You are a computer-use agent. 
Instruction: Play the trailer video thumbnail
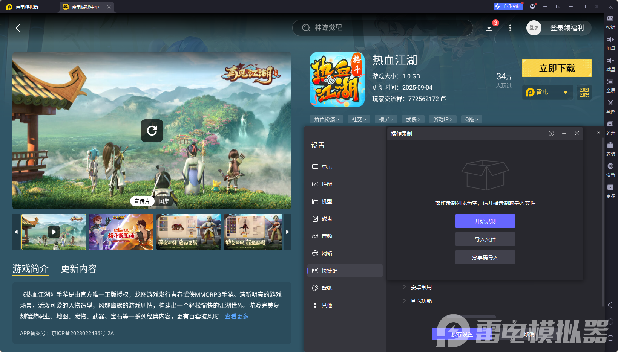coord(54,232)
